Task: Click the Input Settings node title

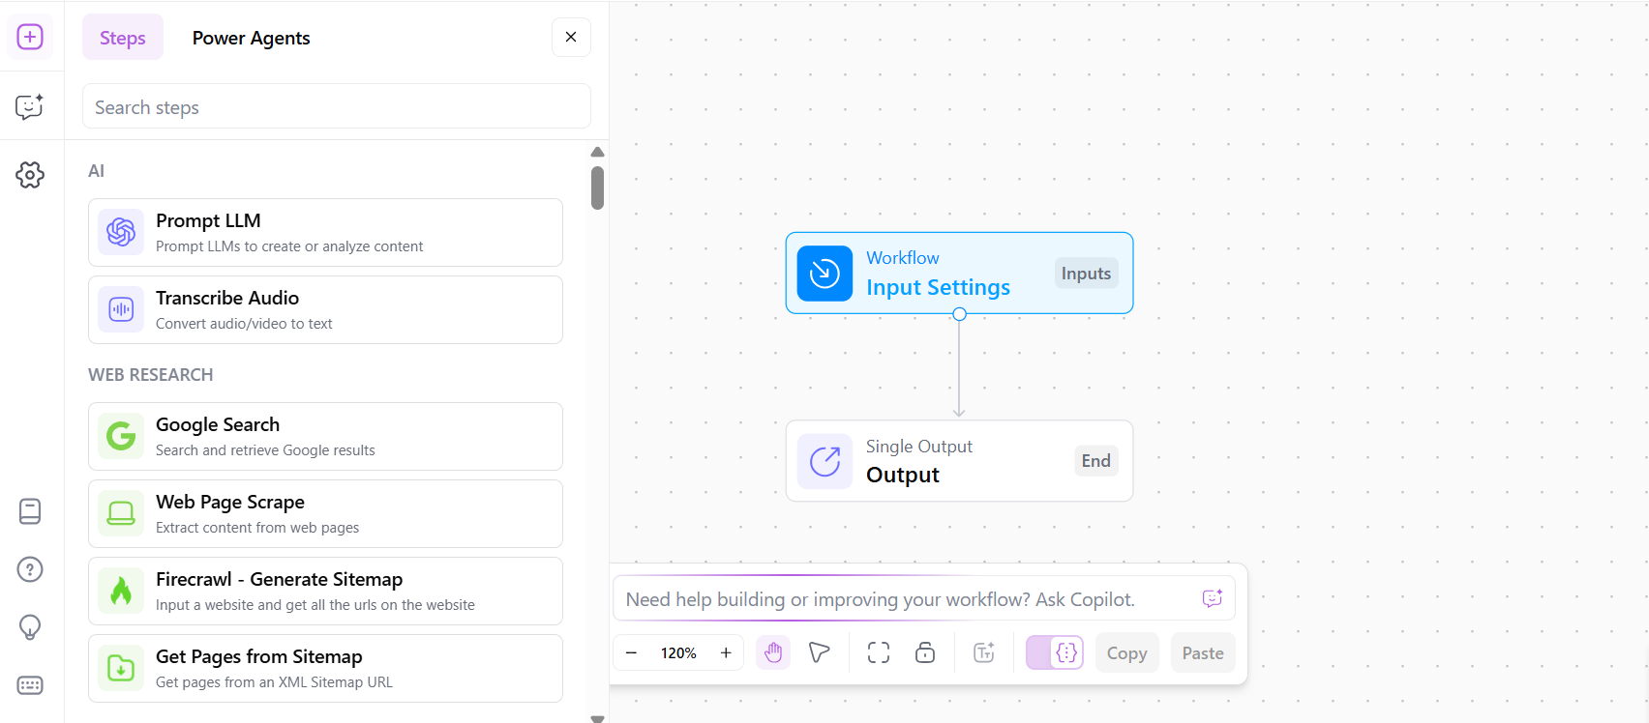Action: coord(938,287)
